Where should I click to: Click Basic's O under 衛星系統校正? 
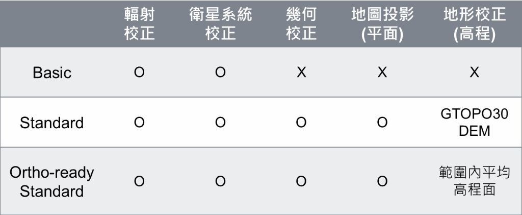[x=220, y=73]
